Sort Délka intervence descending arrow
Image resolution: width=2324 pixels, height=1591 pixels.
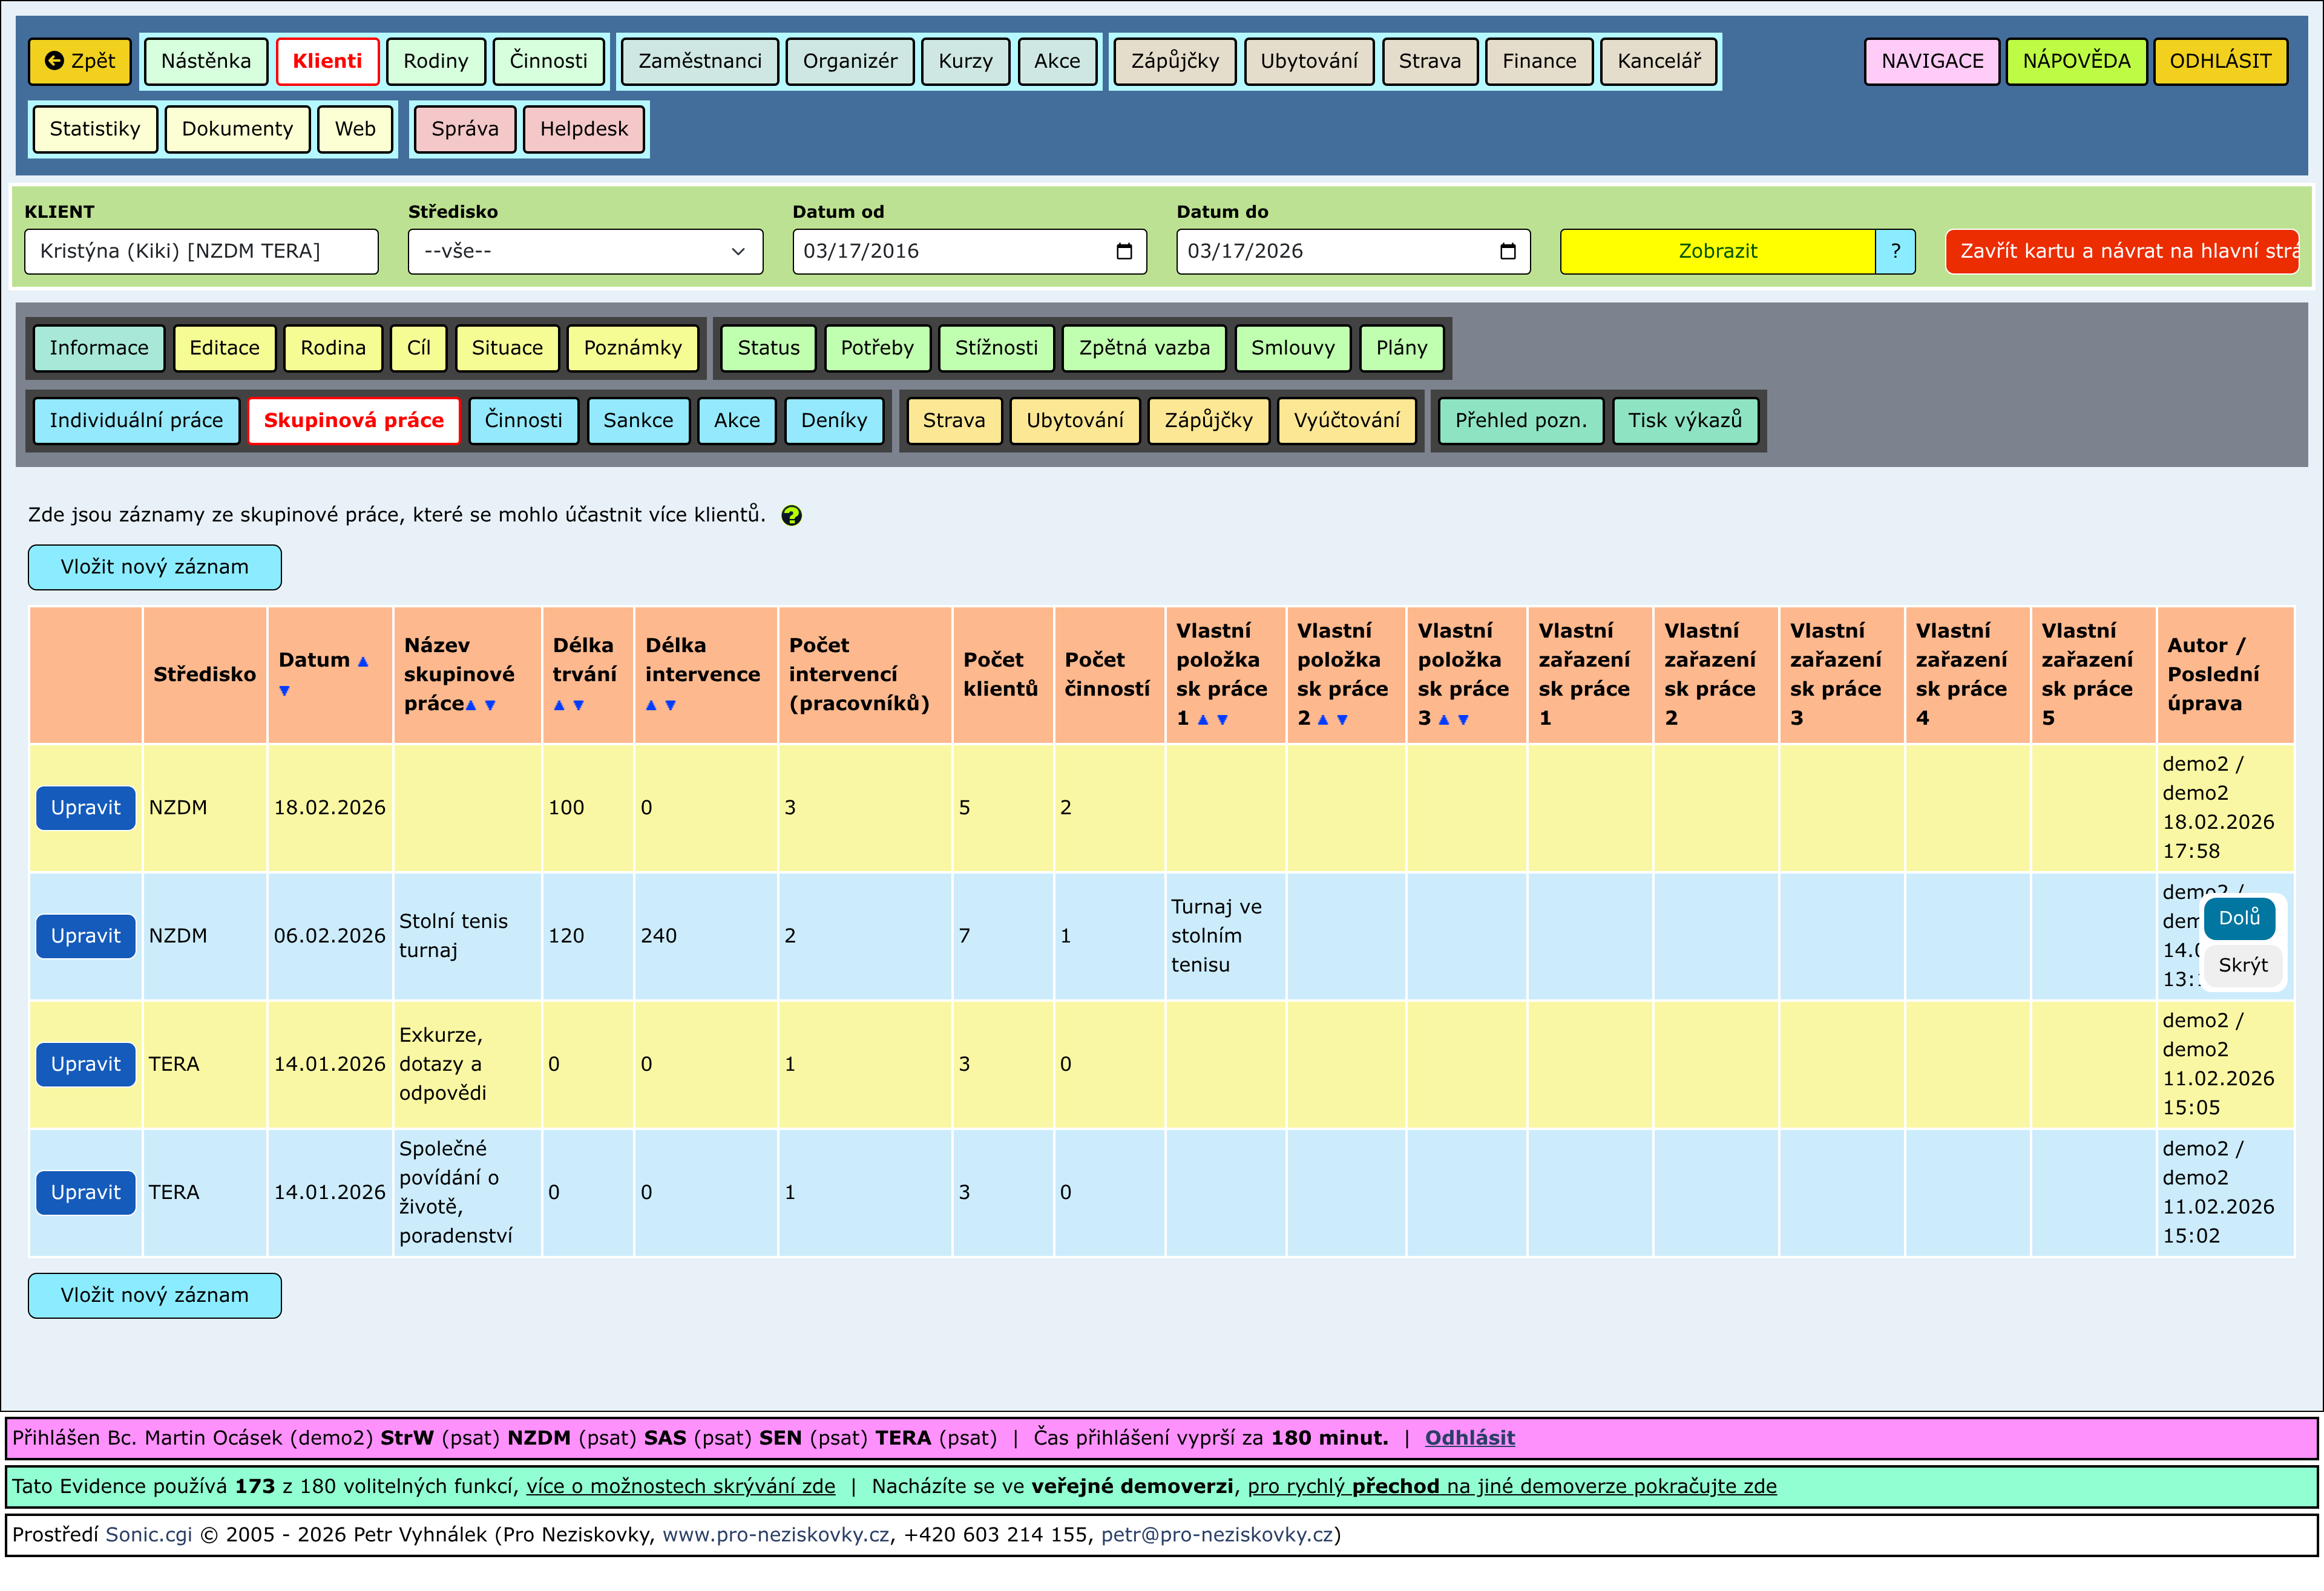point(671,705)
